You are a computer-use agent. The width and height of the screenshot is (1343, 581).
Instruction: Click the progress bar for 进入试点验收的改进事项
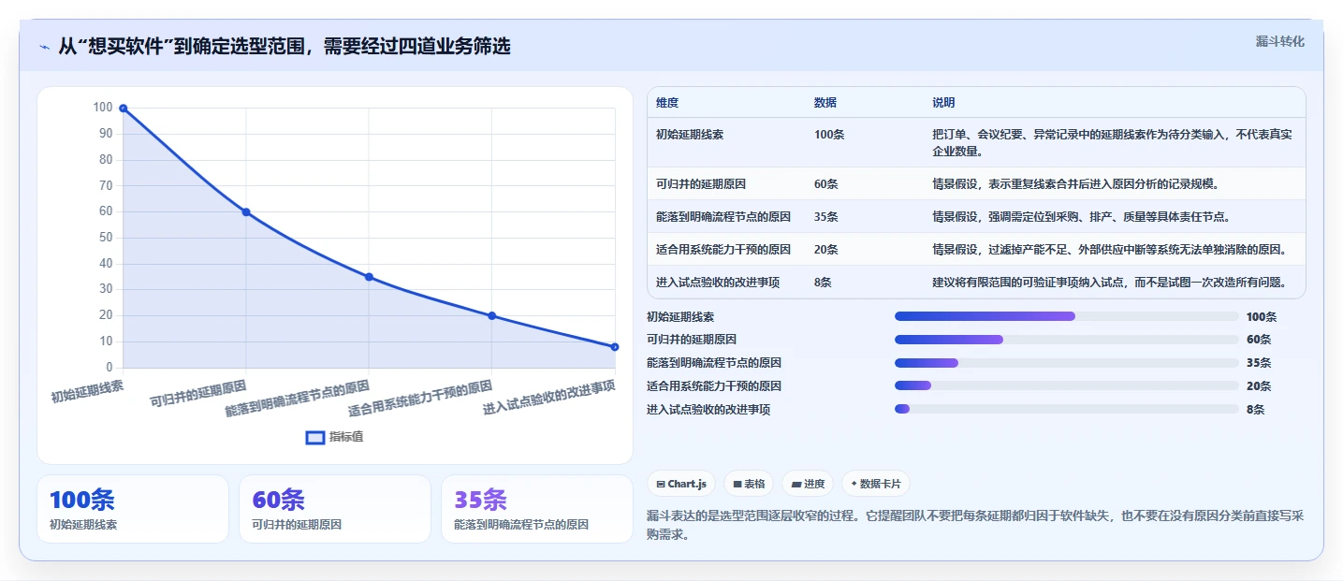[1067, 409]
